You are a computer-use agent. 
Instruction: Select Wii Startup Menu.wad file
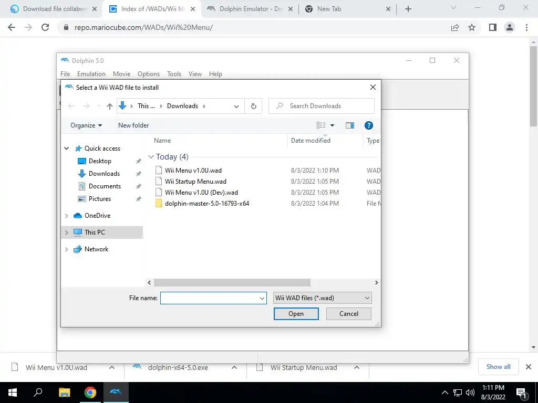coord(195,181)
